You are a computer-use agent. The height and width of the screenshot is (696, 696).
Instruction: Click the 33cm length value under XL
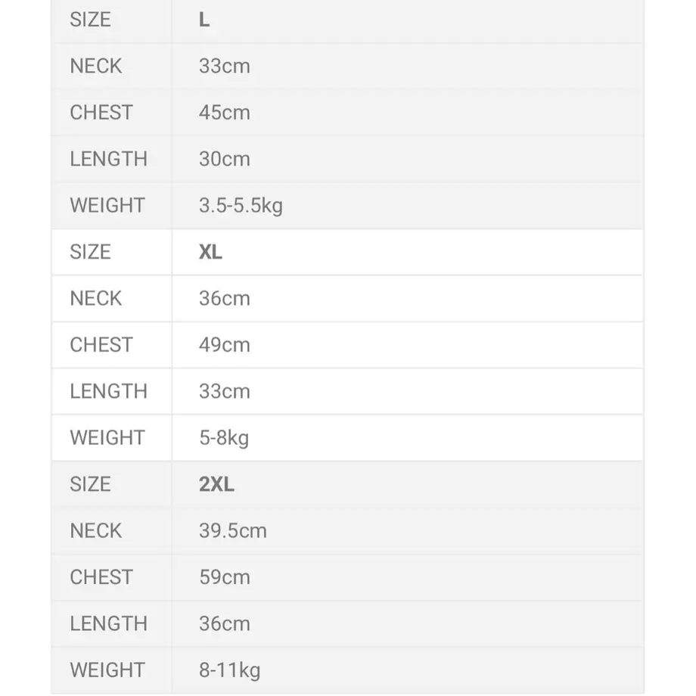point(225,392)
